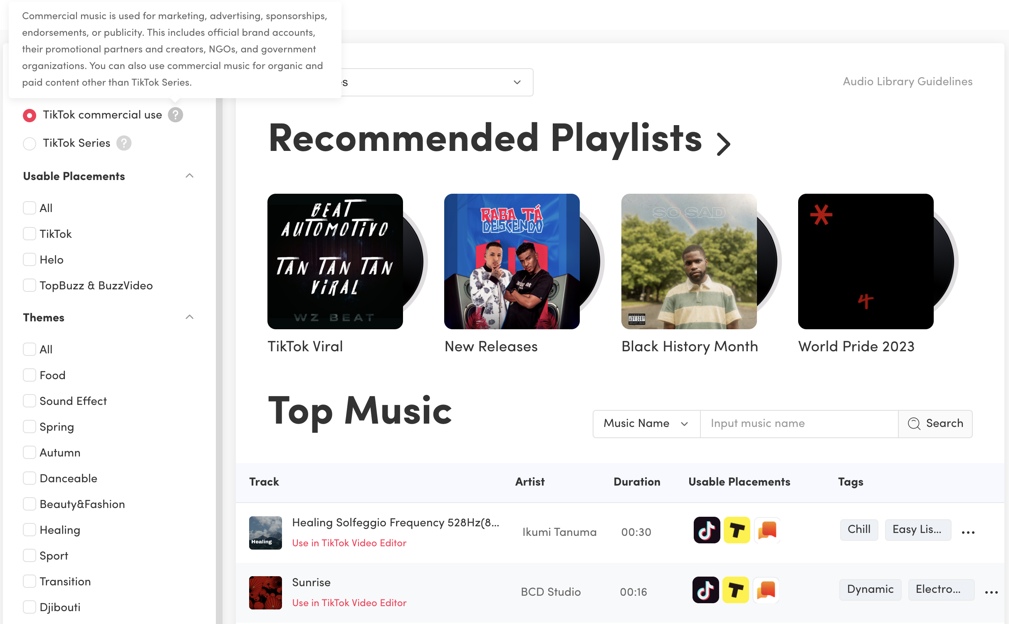Viewport: 1009px width, 624px height.
Task: Click Use in TikTok Video Editor for Sunrise
Action: pos(349,602)
